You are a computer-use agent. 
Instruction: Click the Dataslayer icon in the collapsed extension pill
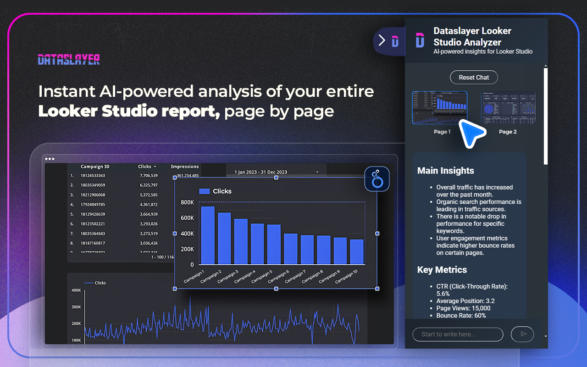(x=395, y=41)
